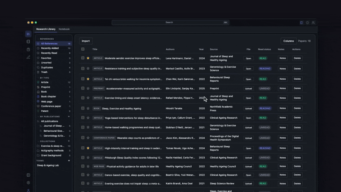This screenshot has width=341, height=192.
Task: Open Favorites in the sidebar
Action: coord(53,58)
